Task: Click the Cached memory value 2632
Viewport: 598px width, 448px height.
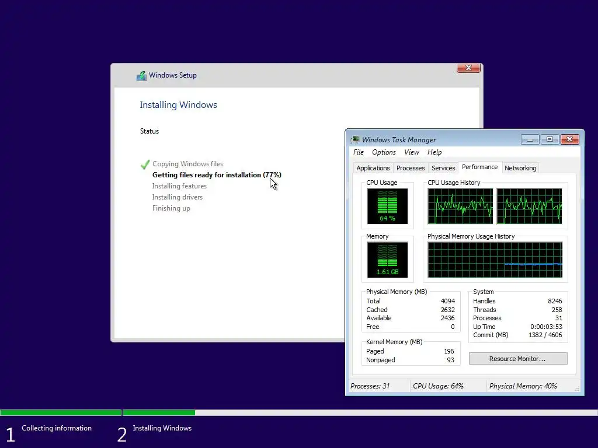Action: click(448, 310)
